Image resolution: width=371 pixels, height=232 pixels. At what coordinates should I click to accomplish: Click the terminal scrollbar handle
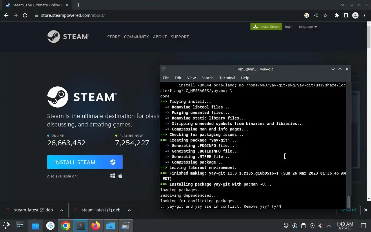[x=349, y=202]
